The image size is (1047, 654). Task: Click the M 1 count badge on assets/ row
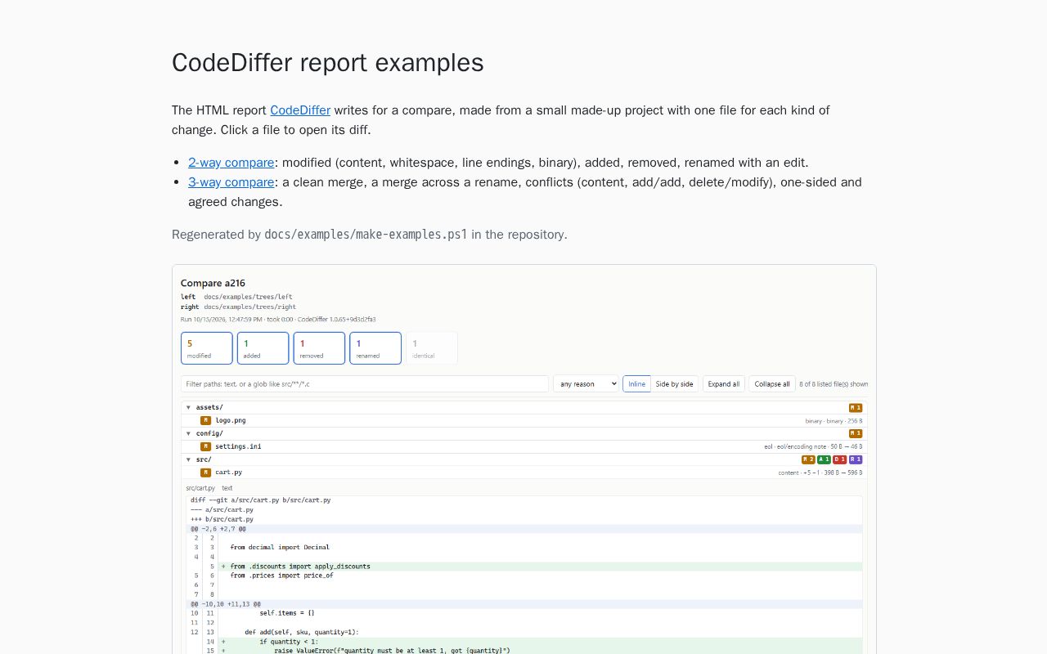point(856,407)
